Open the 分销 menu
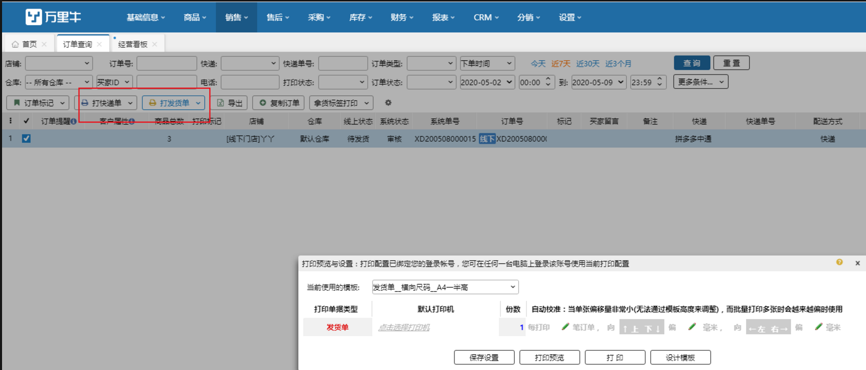The height and width of the screenshot is (370, 866). 528,17
